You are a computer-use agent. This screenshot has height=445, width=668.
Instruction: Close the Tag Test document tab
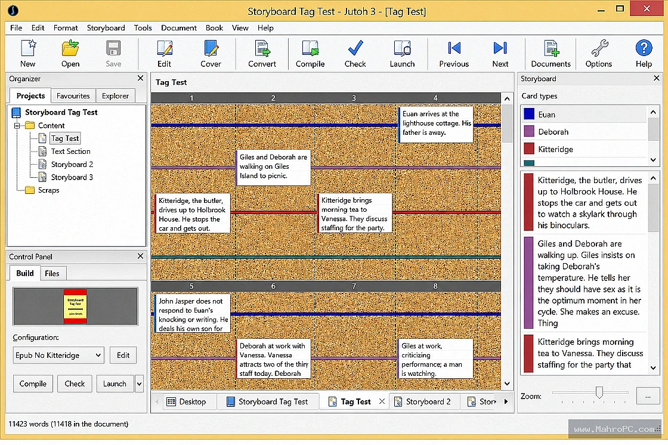coord(382,401)
